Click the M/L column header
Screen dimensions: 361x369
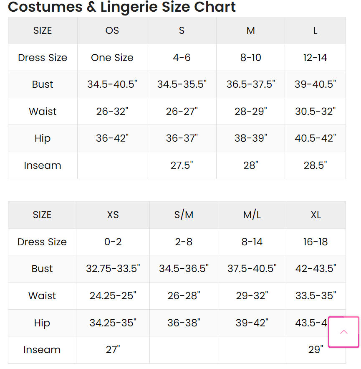[x=252, y=215]
